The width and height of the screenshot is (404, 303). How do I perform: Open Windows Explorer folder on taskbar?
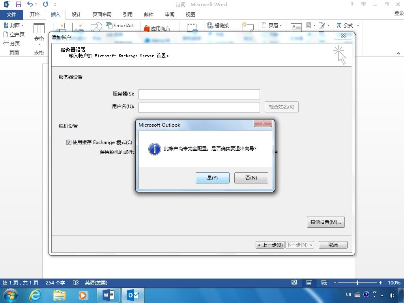point(59,295)
